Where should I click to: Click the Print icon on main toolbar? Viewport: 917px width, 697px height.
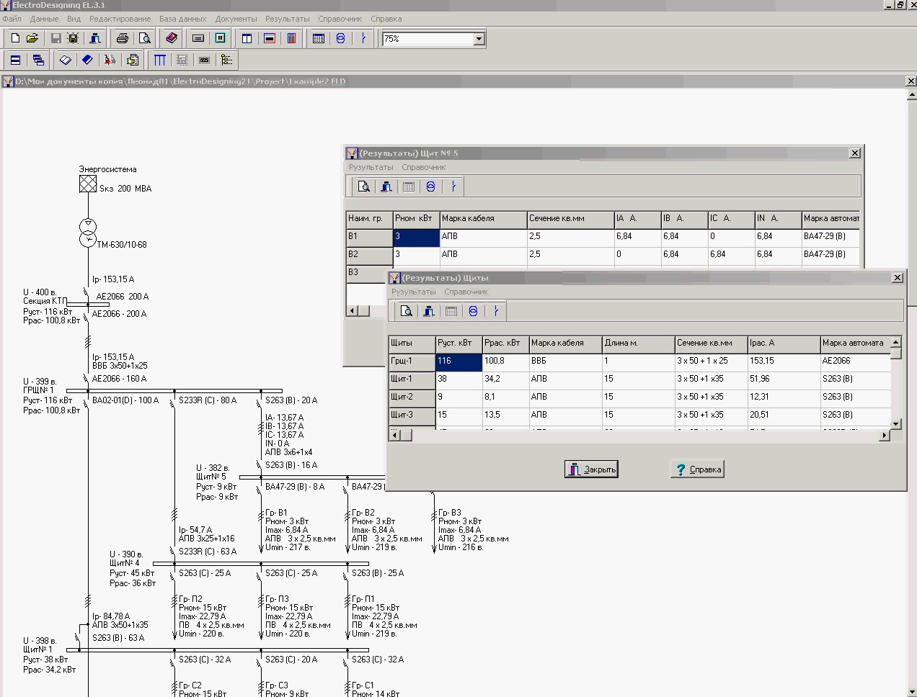pos(122,38)
